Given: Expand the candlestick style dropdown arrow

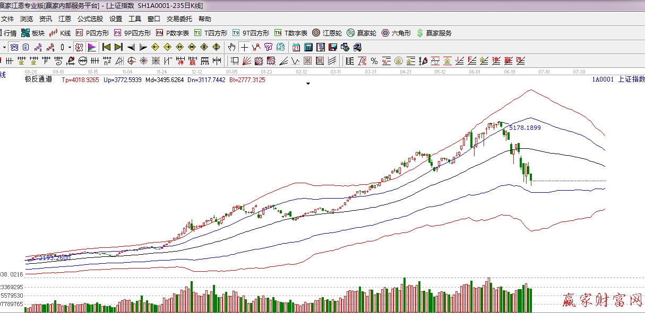Looking at the screenshot, I should point(70,47).
